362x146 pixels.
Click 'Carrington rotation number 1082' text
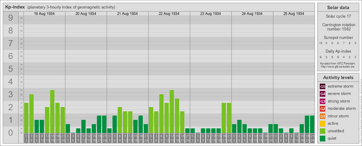tap(338, 27)
